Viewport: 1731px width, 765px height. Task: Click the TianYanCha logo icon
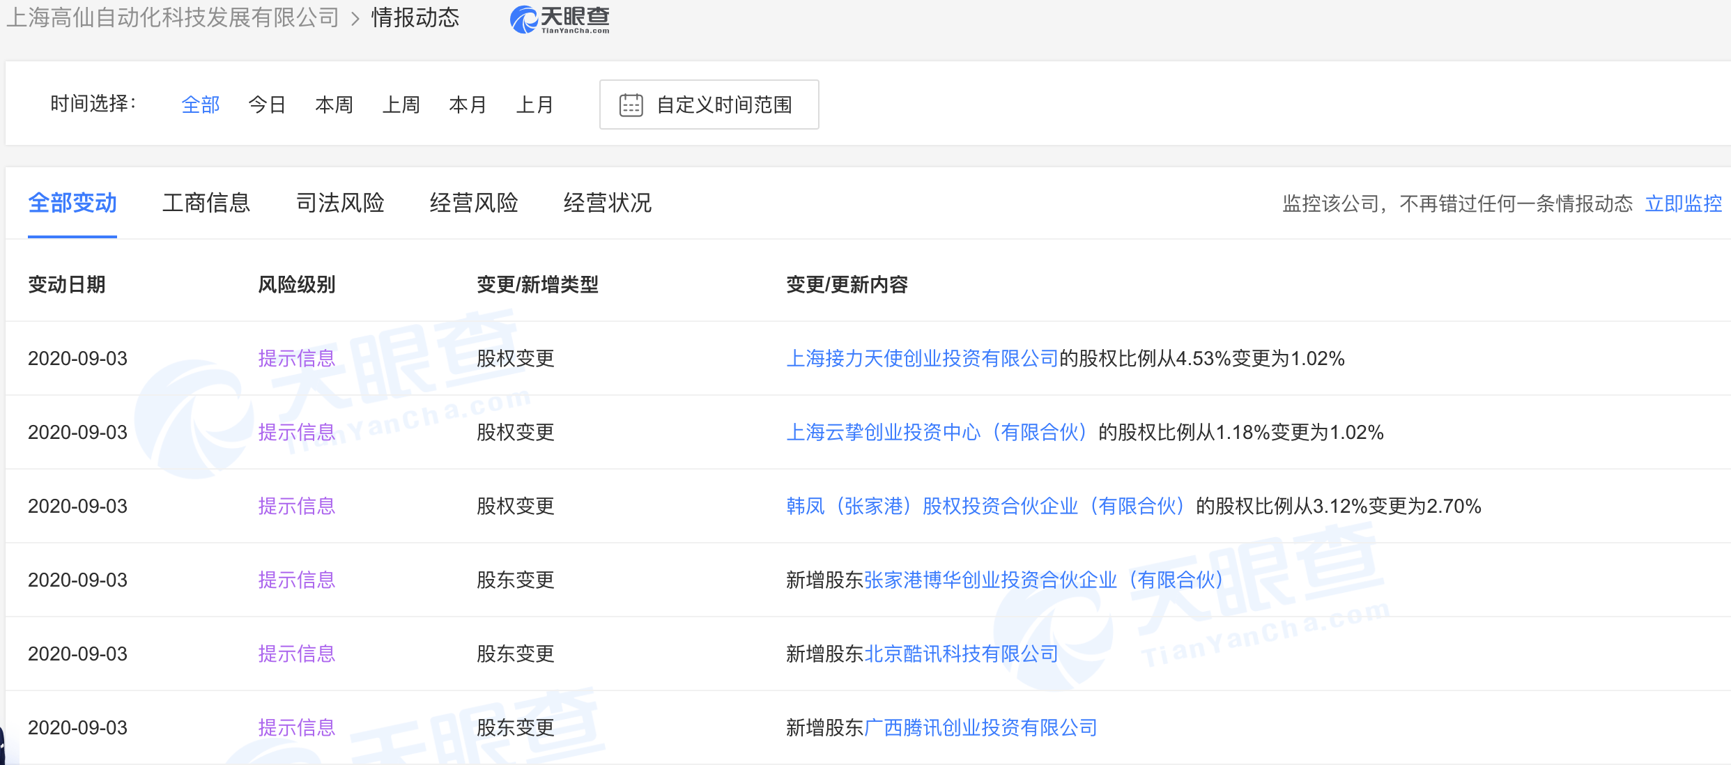(524, 19)
